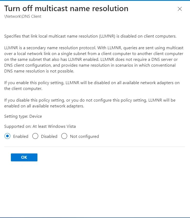The width and height of the screenshot is (190, 218).
Task: Dismiss the dialog using the X icon
Action: pyautogui.click(x=180, y=9)
